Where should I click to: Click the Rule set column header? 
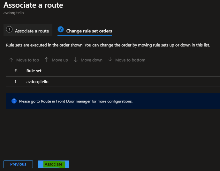[34, 71]
